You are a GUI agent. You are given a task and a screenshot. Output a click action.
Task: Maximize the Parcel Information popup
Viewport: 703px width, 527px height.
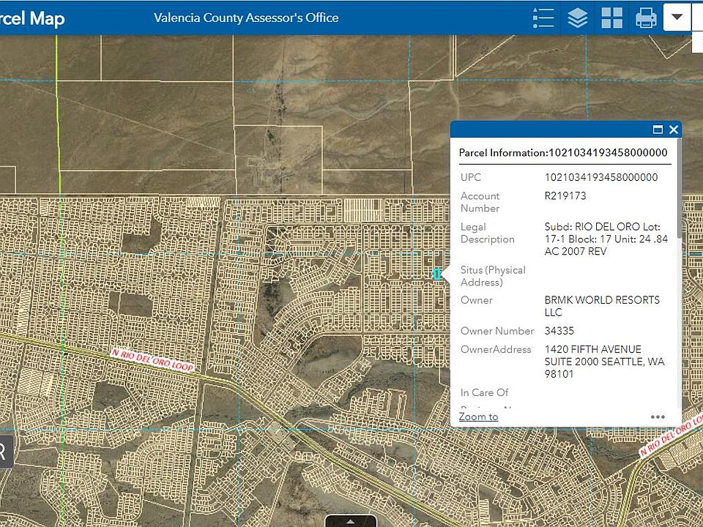658,130
